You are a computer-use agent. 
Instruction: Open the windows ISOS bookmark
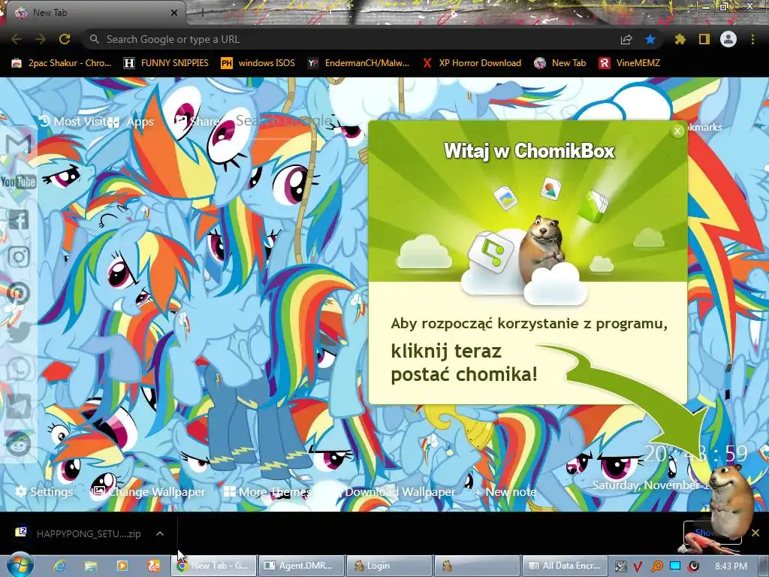(258, 63)
